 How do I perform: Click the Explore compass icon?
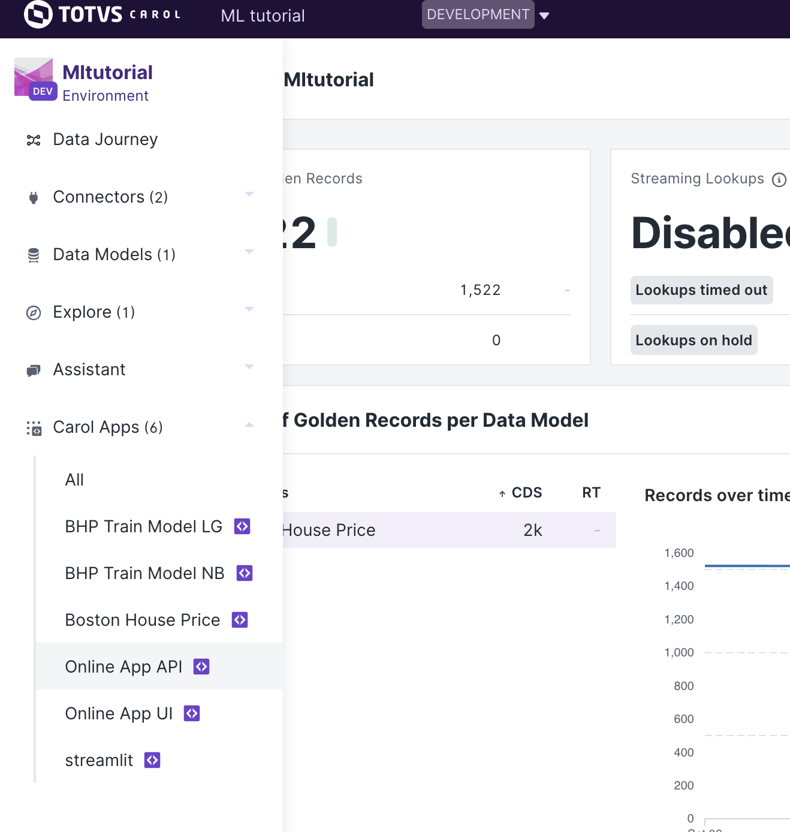(x=34, y=313)
